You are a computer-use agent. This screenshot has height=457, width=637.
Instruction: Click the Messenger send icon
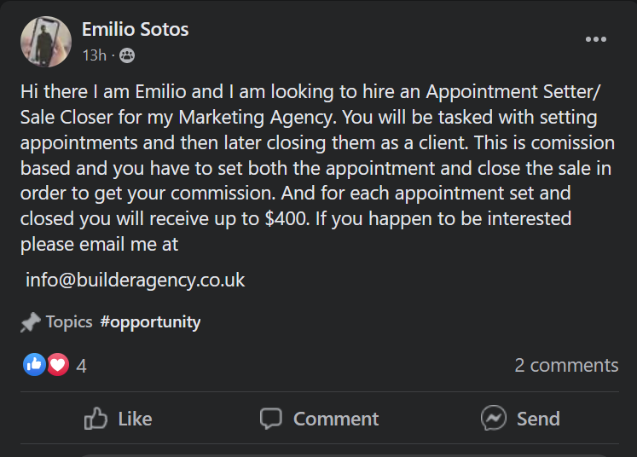tap(494, 418)
